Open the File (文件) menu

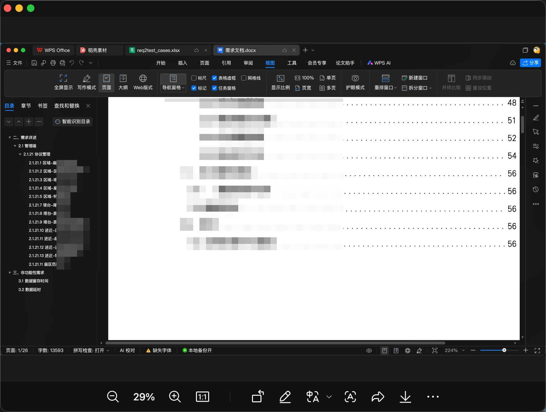14,63
